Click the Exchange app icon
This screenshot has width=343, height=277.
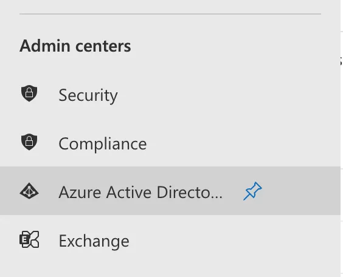click(x=29, y=239)
